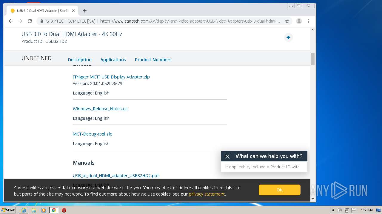Open Windows Explorer folder on taskbar
Viewport: 382px width, 214px height.
coord(34,210)
